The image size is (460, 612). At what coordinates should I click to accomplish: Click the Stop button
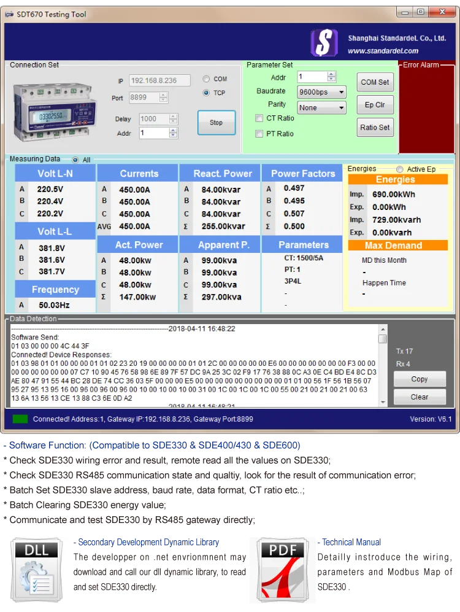tap(217, 123)
